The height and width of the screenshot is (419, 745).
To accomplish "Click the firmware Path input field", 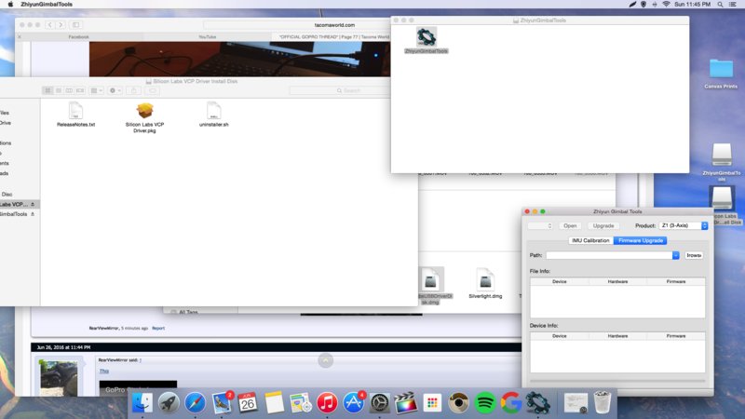I will (x=609, y=255).
